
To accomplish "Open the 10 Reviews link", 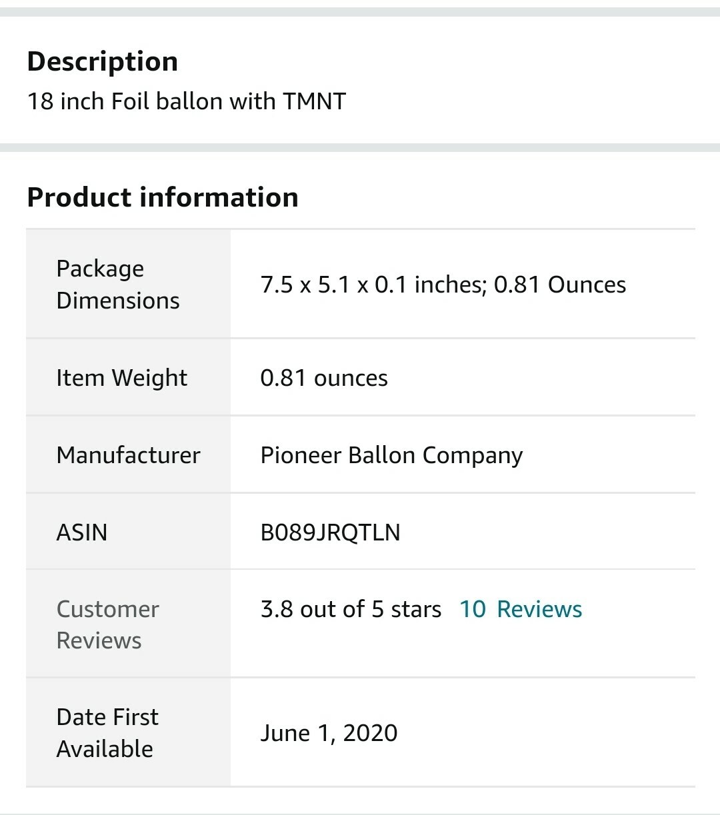I will tap(521, 609).
